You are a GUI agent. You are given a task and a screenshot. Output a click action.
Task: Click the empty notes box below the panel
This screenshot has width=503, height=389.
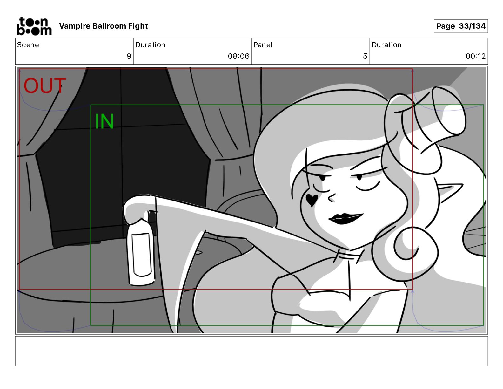pyautogui.click(x=251, y=351)
